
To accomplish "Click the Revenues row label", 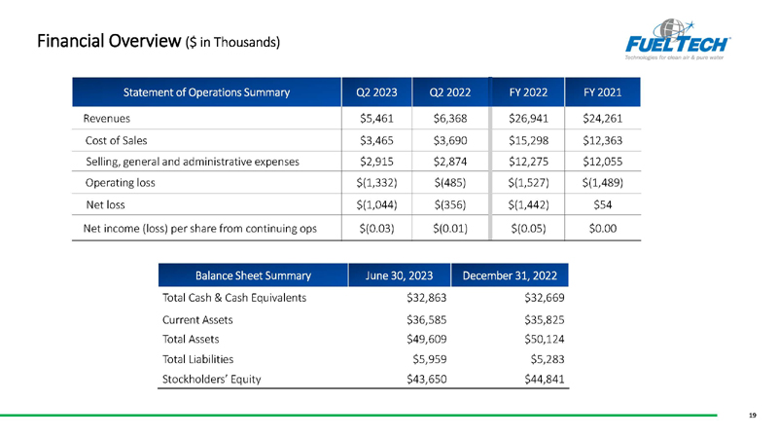I will [x=107, y=119].
